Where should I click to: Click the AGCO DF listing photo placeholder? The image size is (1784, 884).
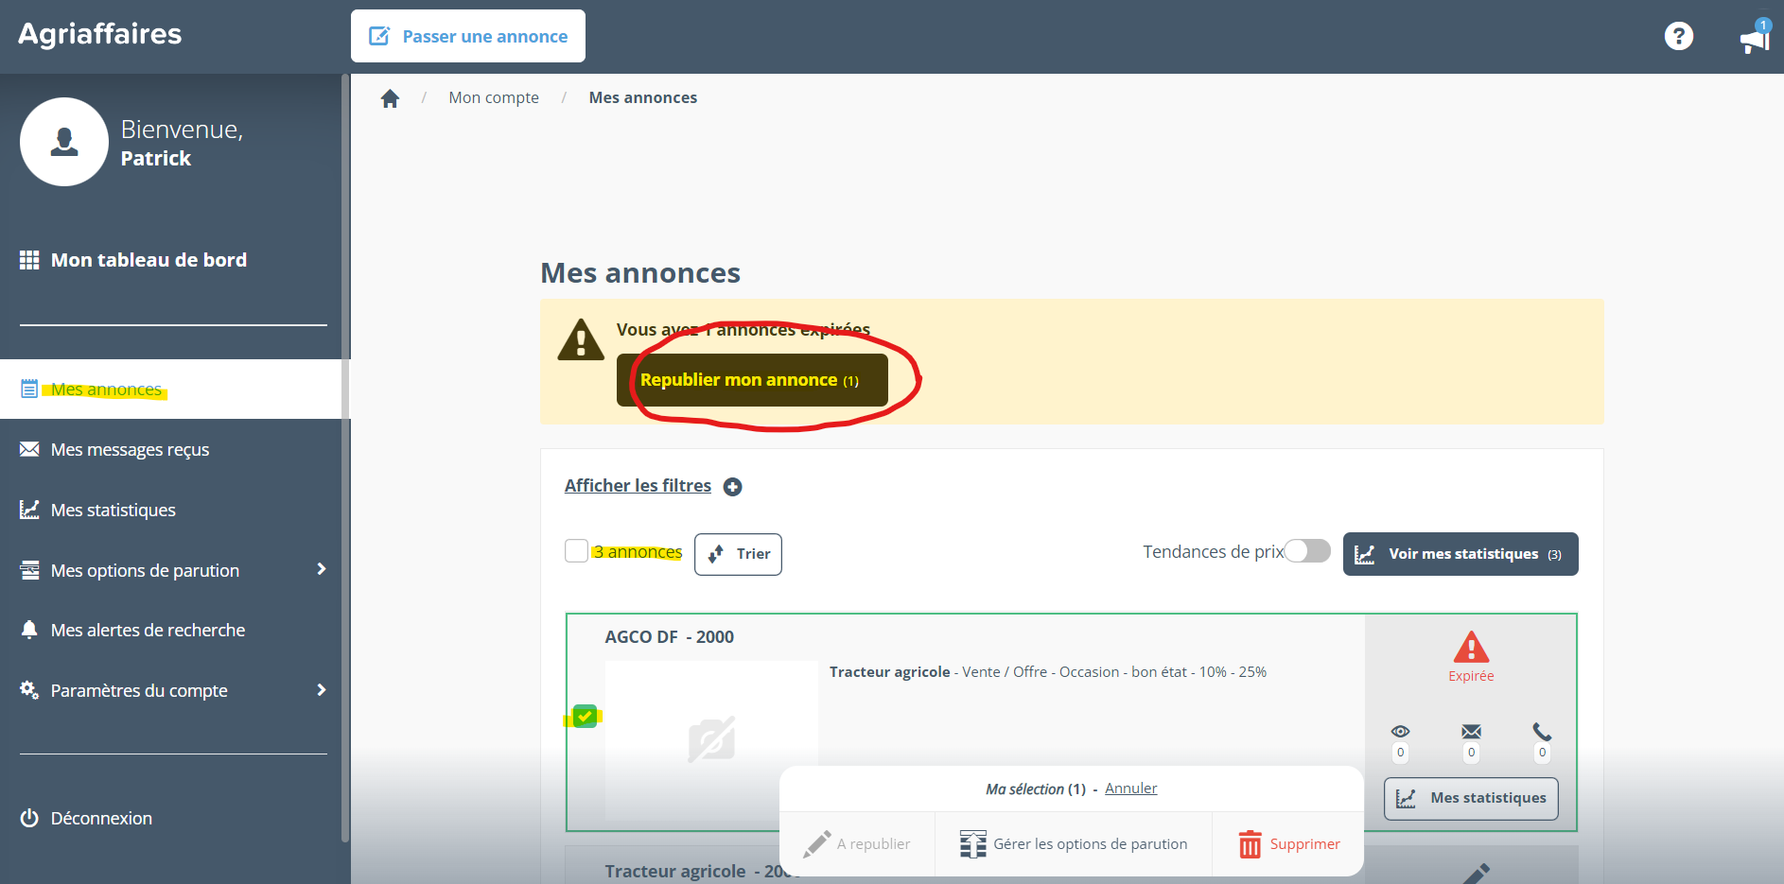click(x=711, y=737)
